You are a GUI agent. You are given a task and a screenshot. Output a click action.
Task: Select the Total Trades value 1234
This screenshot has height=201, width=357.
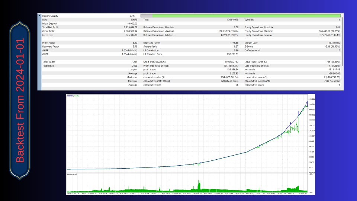135,62
